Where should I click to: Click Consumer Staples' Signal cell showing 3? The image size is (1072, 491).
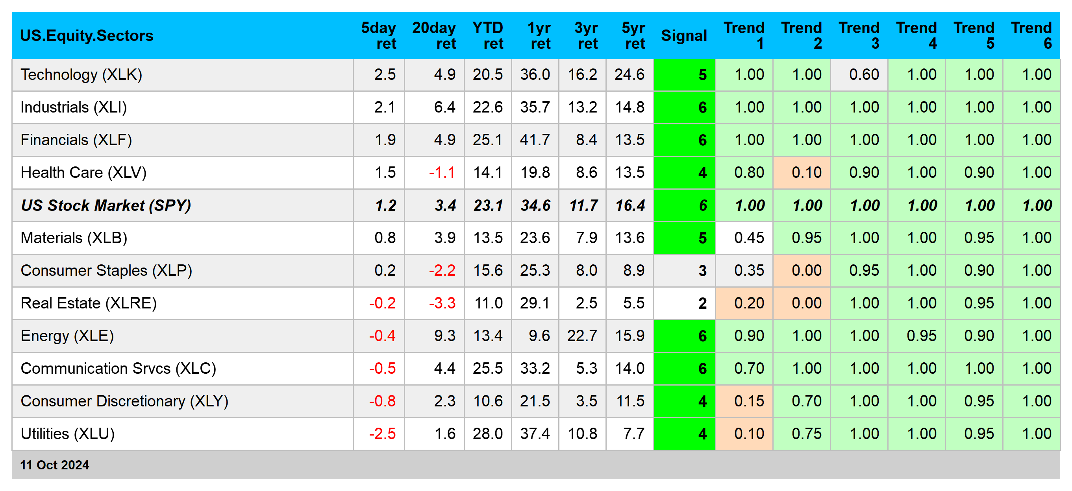684,271
